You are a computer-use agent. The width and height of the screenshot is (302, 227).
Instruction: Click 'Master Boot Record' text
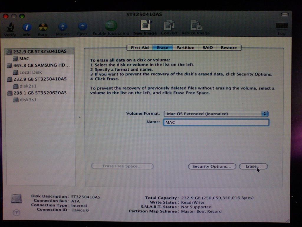coord(201,211)
